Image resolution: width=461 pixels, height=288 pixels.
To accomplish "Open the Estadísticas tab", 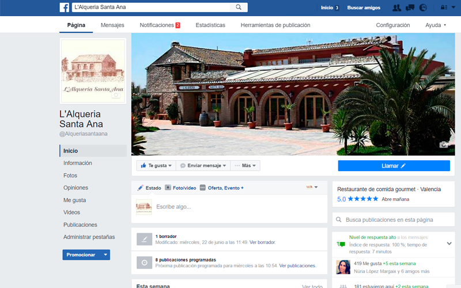I will coord(210,25).
